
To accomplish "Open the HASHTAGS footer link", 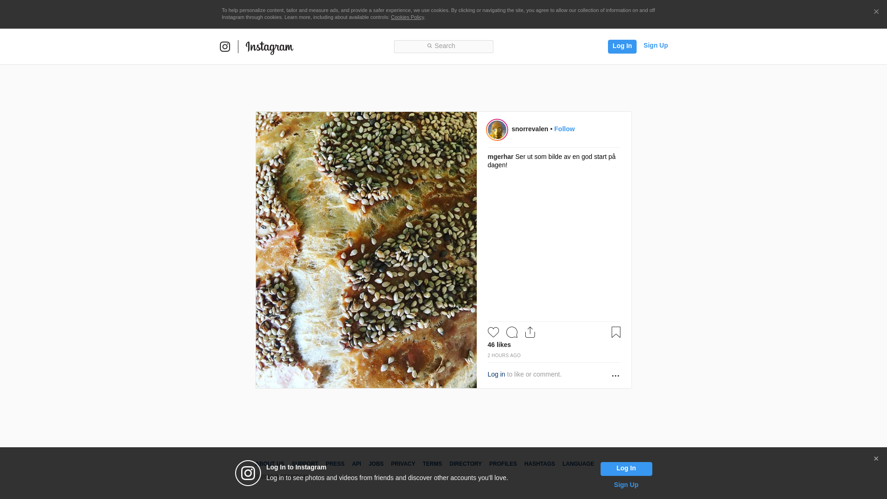I will click(540, 464).
